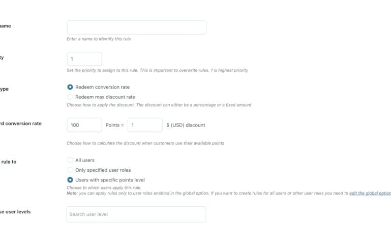Viewport: 391px width, 229px height.
Task: Open the edit the global options link
Action: tap(370, 193)
